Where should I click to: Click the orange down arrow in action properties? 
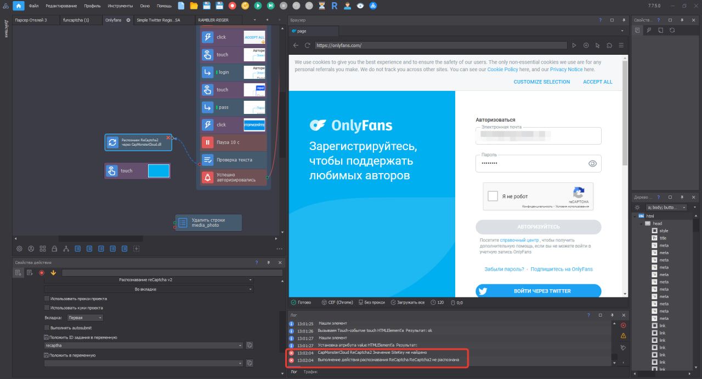coord(53,273)
